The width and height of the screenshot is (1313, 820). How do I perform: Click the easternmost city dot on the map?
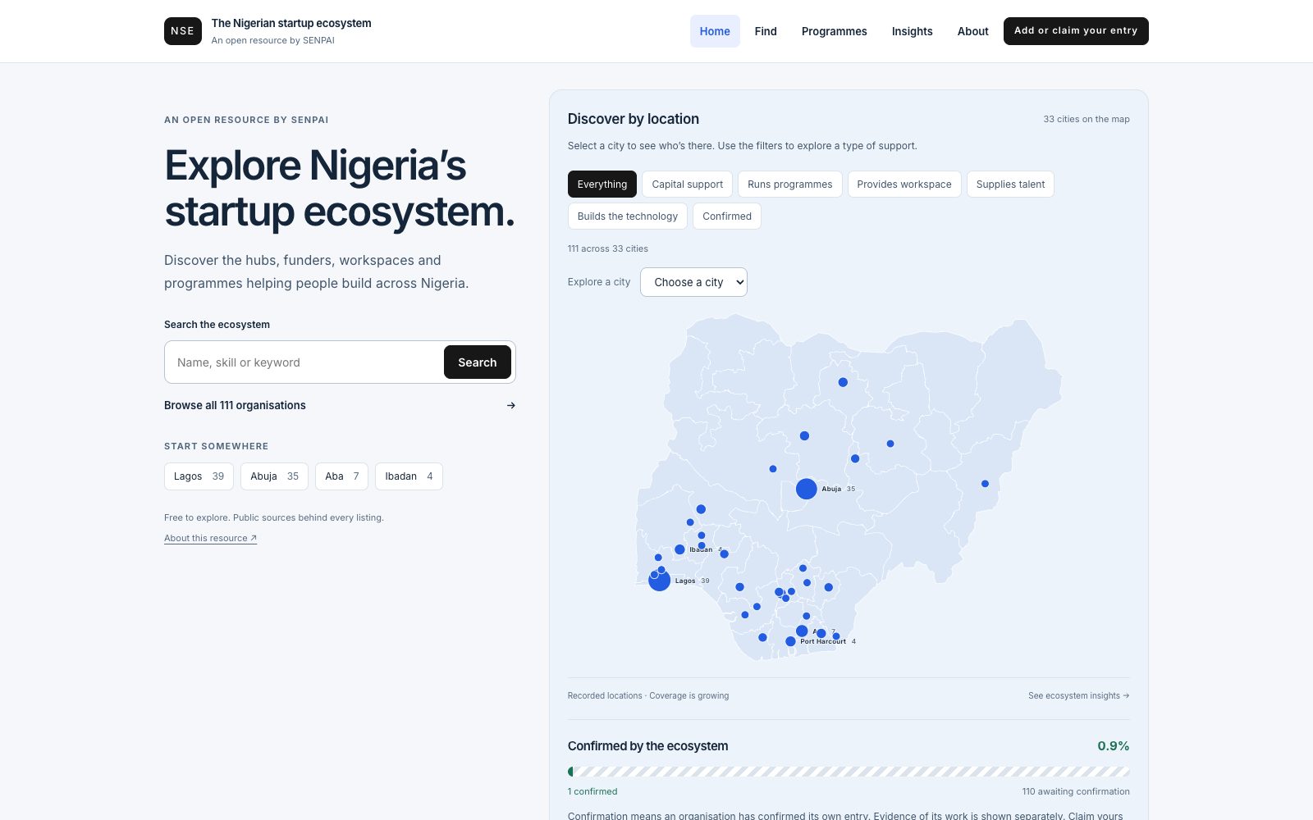(985, 484)
